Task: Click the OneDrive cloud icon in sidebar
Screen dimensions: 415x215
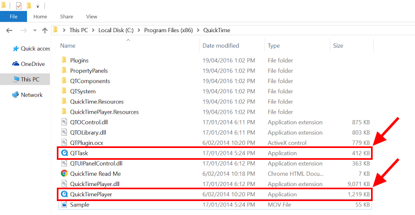Action: coord(15,64)
